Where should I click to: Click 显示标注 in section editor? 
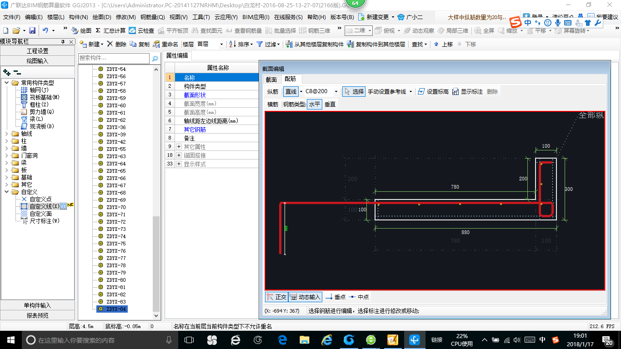[467, 91]
